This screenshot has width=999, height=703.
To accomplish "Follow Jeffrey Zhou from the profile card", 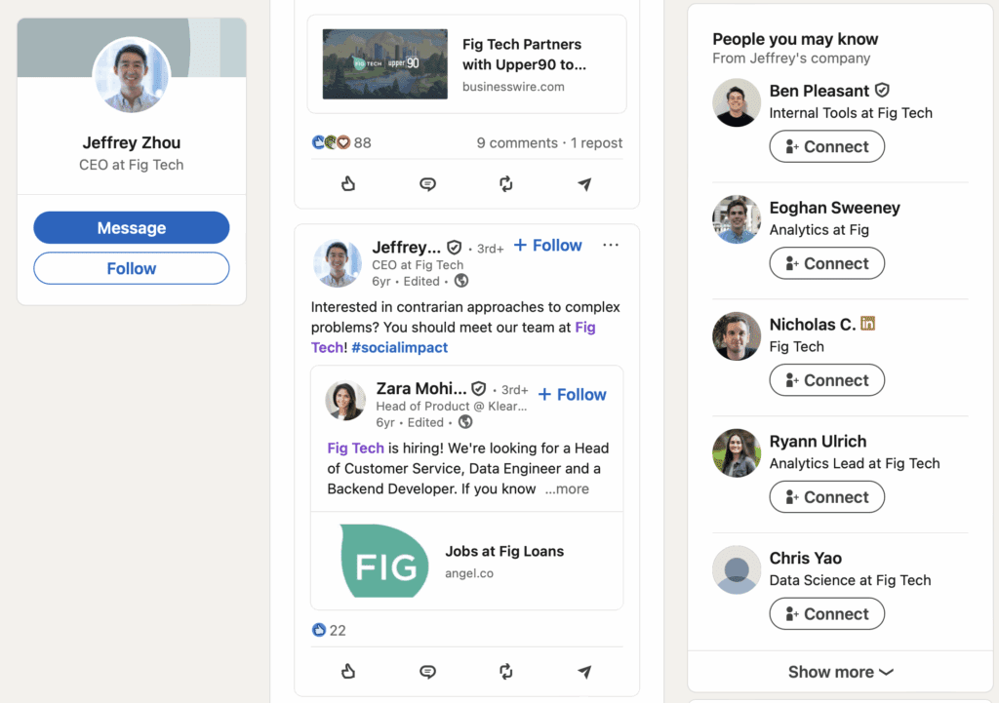I will pos(132,268).
